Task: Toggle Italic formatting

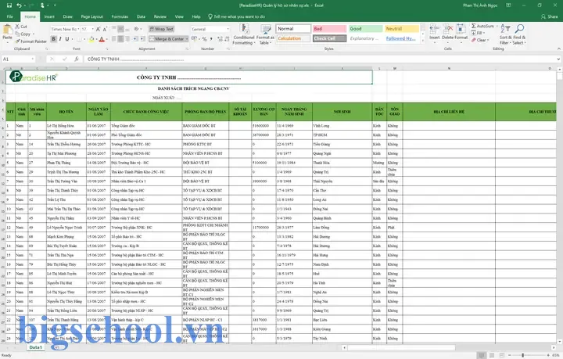Action: point(60,39)
